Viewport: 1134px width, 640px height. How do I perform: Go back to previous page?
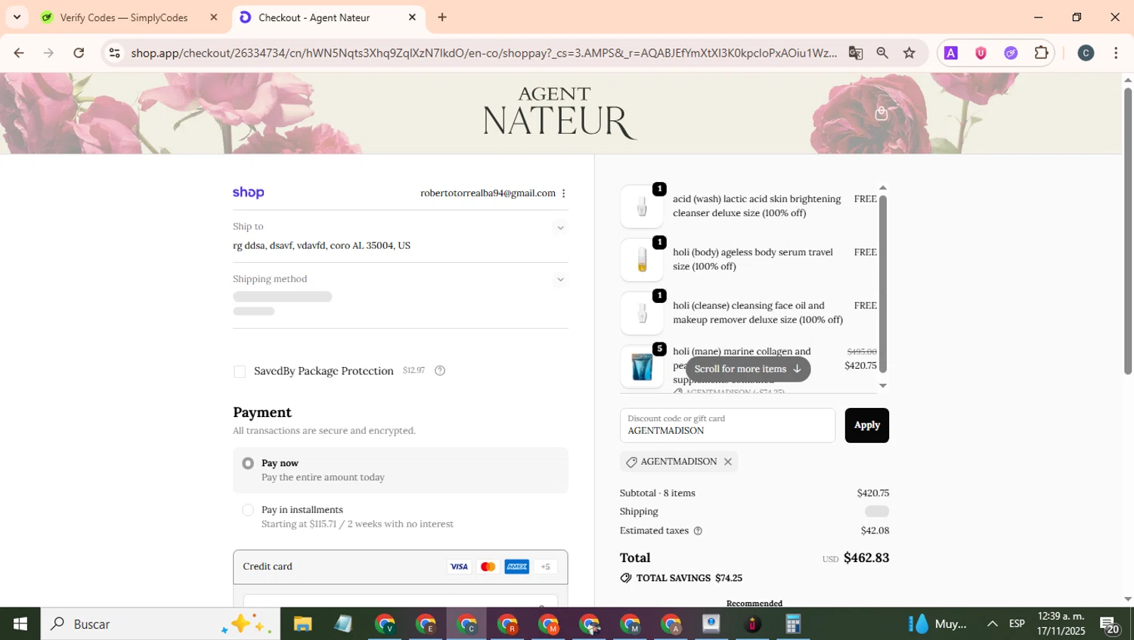tap(19, 53)
